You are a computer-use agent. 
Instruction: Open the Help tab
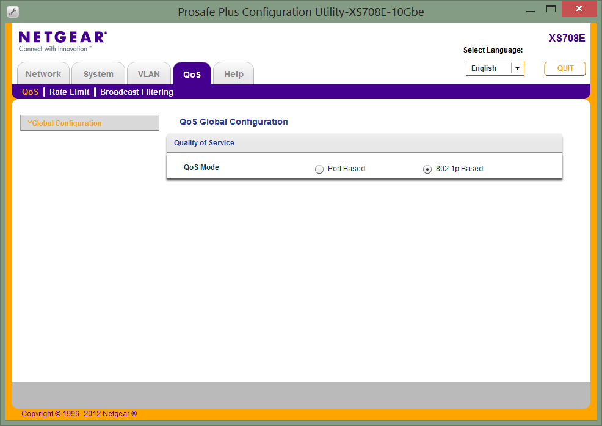click(233, 74)
